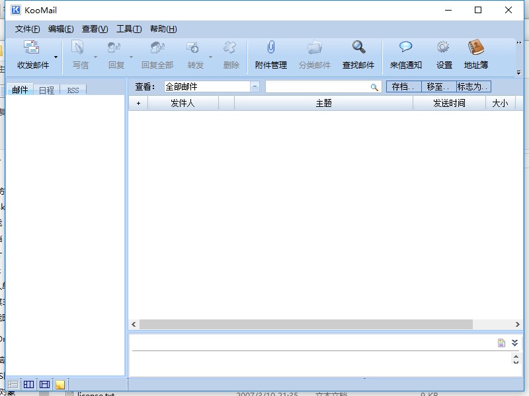
Task: Expand the arrow beside 回复
Action: tap(131, 57)
